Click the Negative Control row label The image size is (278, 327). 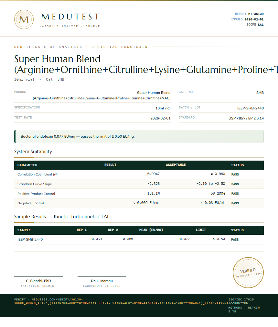(31, 203)
